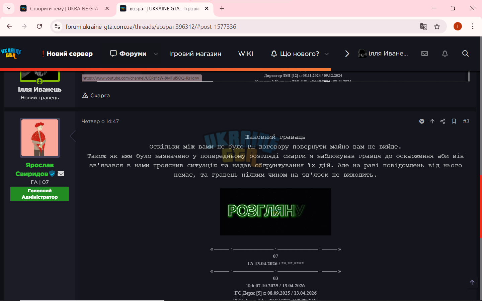Click 'Новий гравець' user title text

(x=40, y=98)
